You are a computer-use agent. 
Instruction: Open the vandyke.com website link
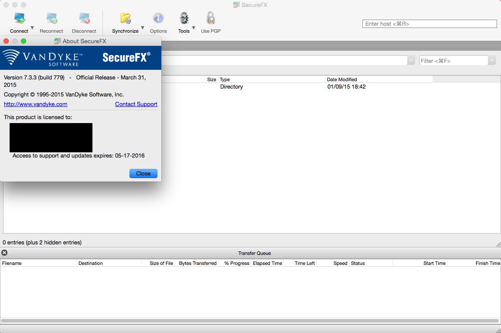(35, 104)
